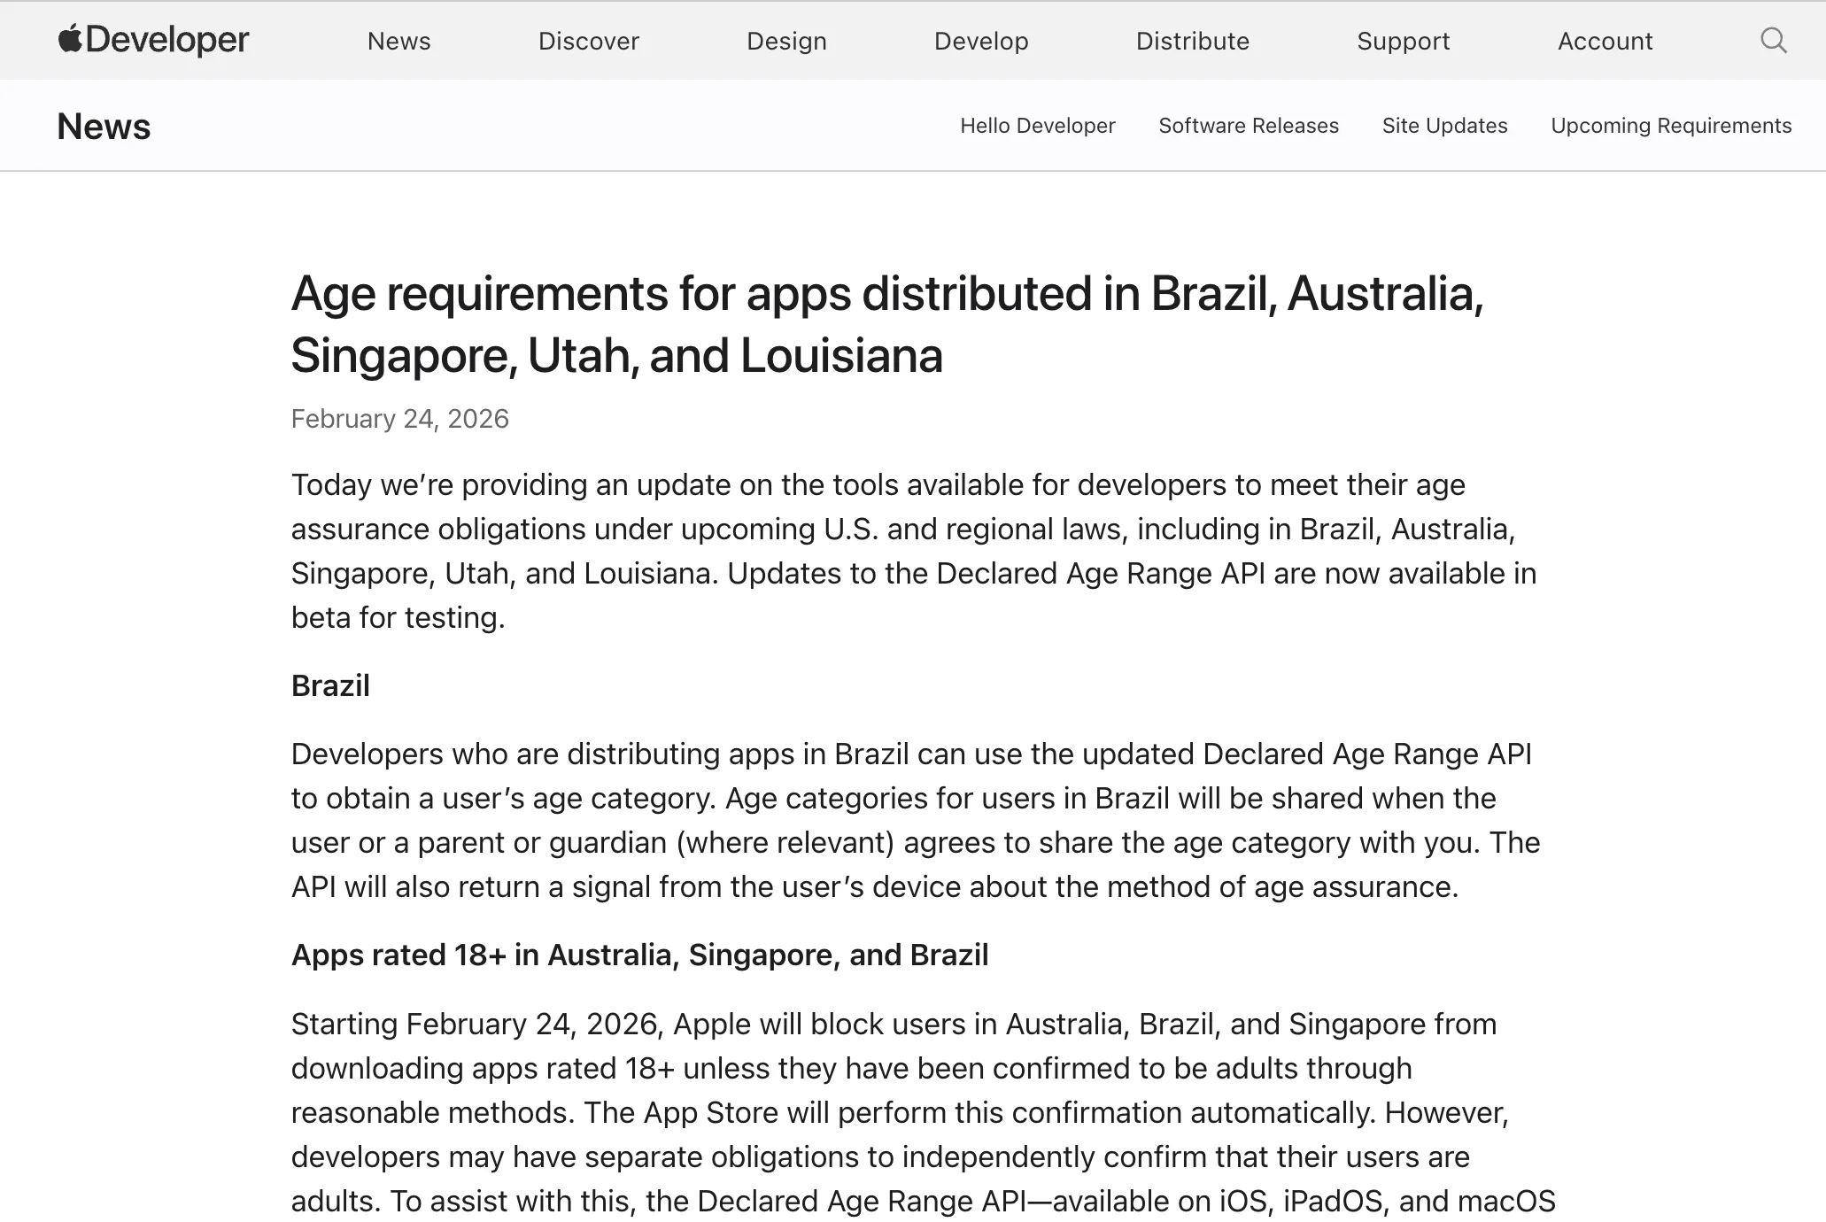
Task: Switch to Site Updates tab
Action: click(1444, 126)
